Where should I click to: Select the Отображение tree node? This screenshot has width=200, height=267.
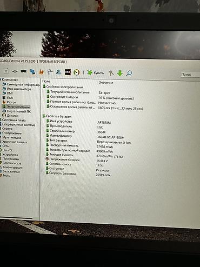[12, 133]
